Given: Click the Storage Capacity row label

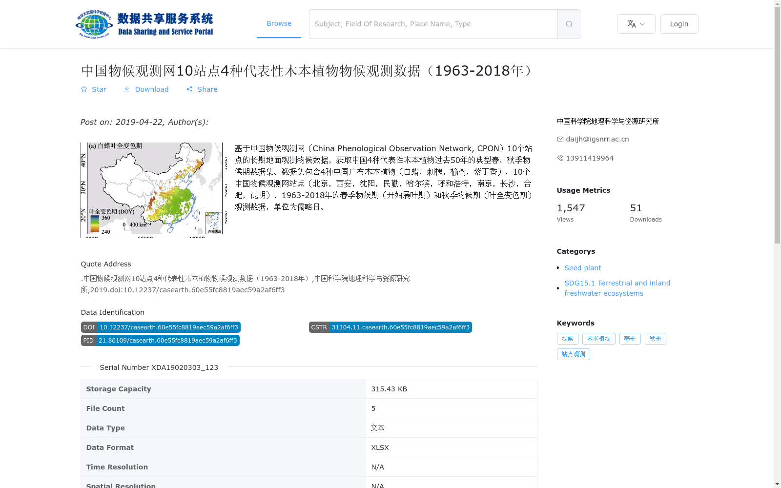Looking at the screenshot, I should (x=119, y=389).
